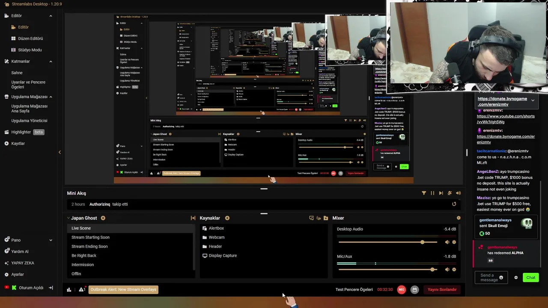Open Desktop Audio source settings gear
Image resolution: width=548 pixels, height=308 pixels.
point(454,242)
